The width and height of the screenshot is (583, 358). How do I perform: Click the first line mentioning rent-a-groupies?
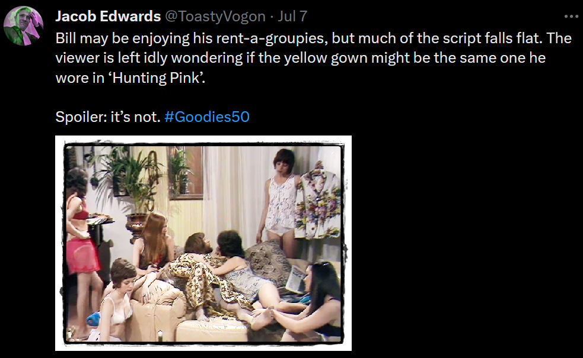[x=313, y=38]
